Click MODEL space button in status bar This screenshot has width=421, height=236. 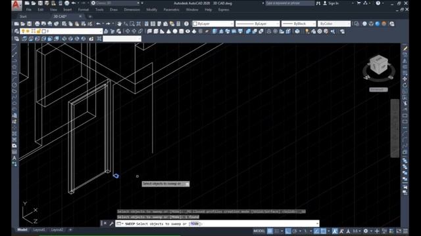tap(259, 231)
